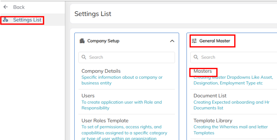Image resolution: width=277 pixels, height=140 pixels.
Task: Open the Template Library entry
Action: point(213,121)
